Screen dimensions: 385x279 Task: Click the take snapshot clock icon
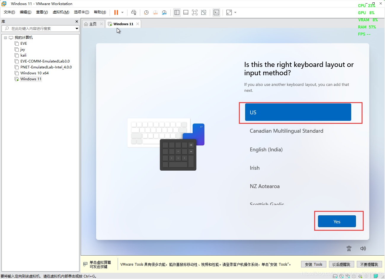146,12
